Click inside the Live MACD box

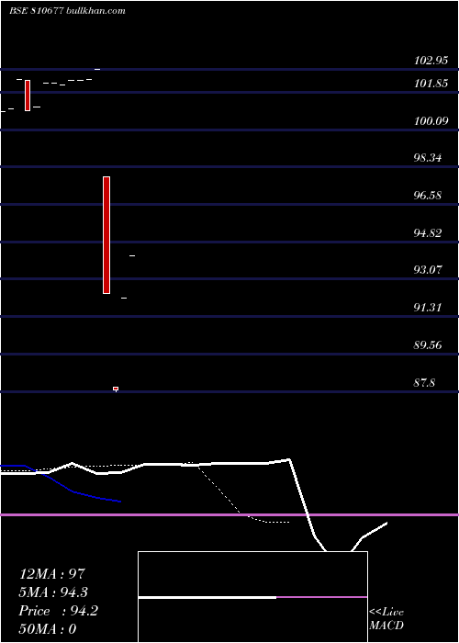[x=252, y=597]
